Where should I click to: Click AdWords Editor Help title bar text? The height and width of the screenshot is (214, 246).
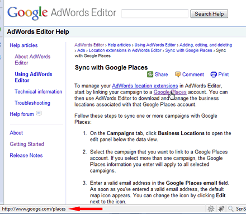point(38,32)
